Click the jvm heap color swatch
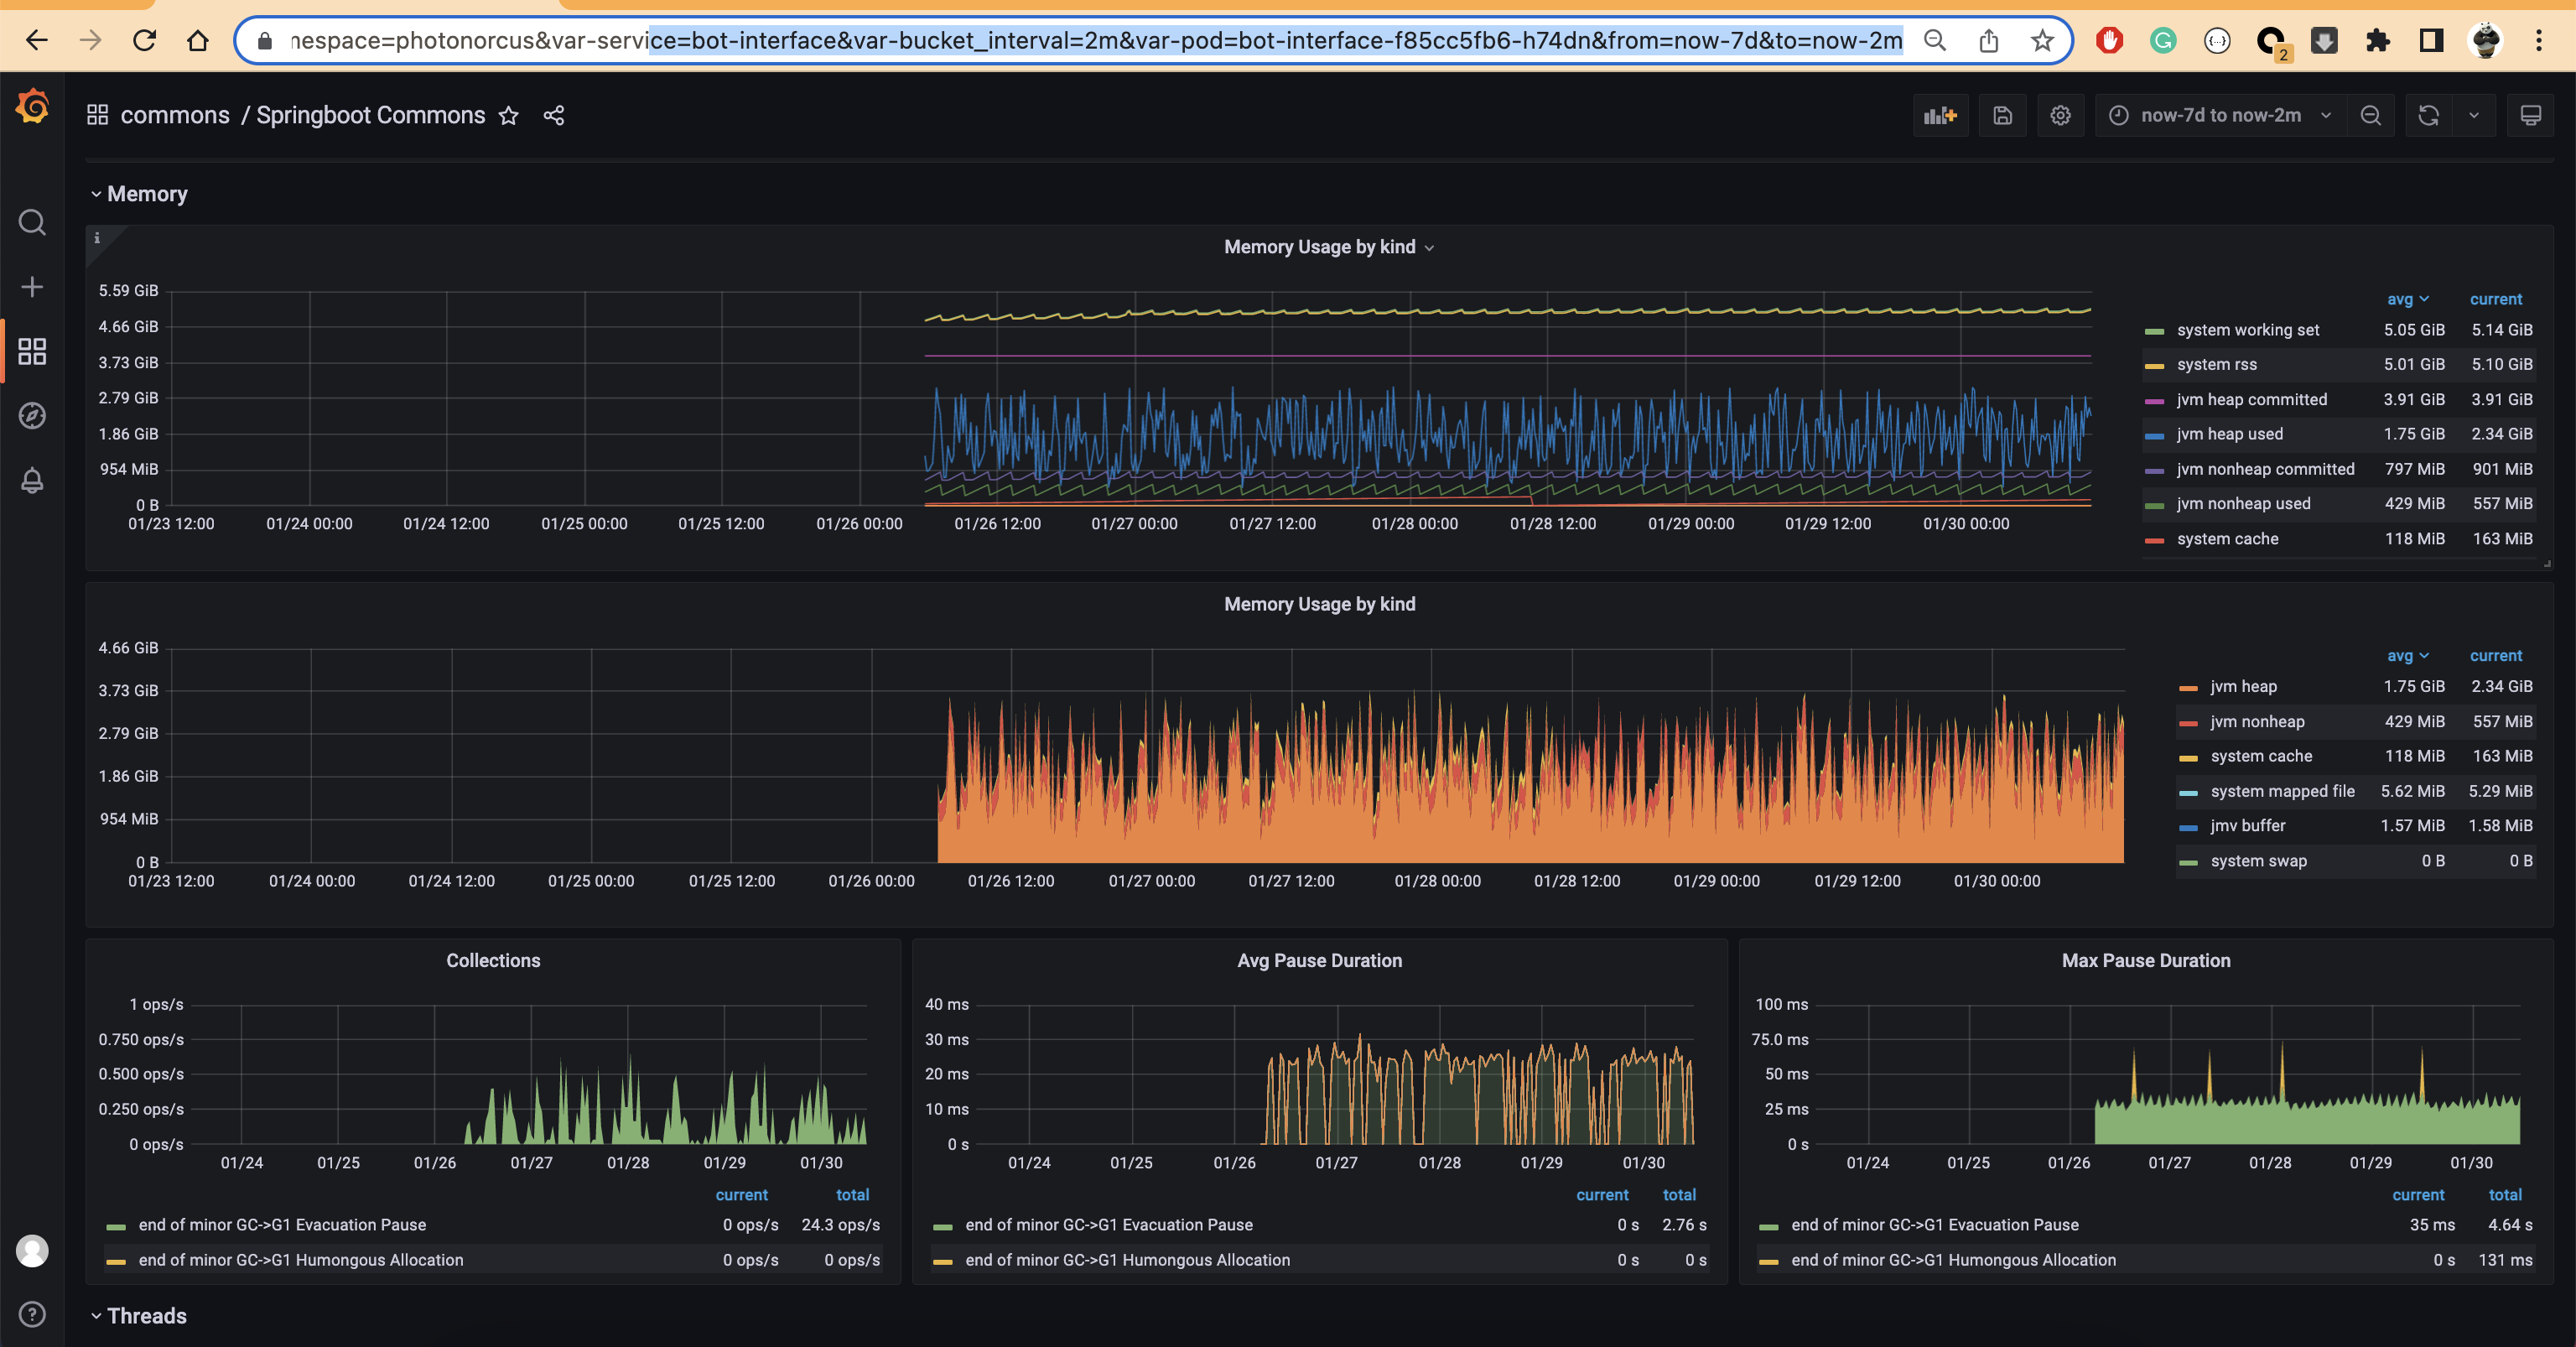This screenshot has height=1347, width=2576. (2189, 686)
